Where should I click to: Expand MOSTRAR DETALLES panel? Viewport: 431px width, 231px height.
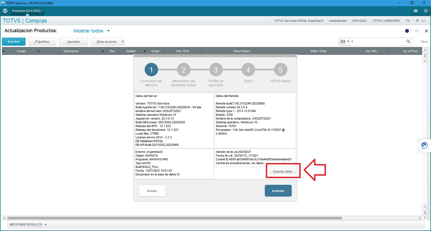click(x=28, y=225)
